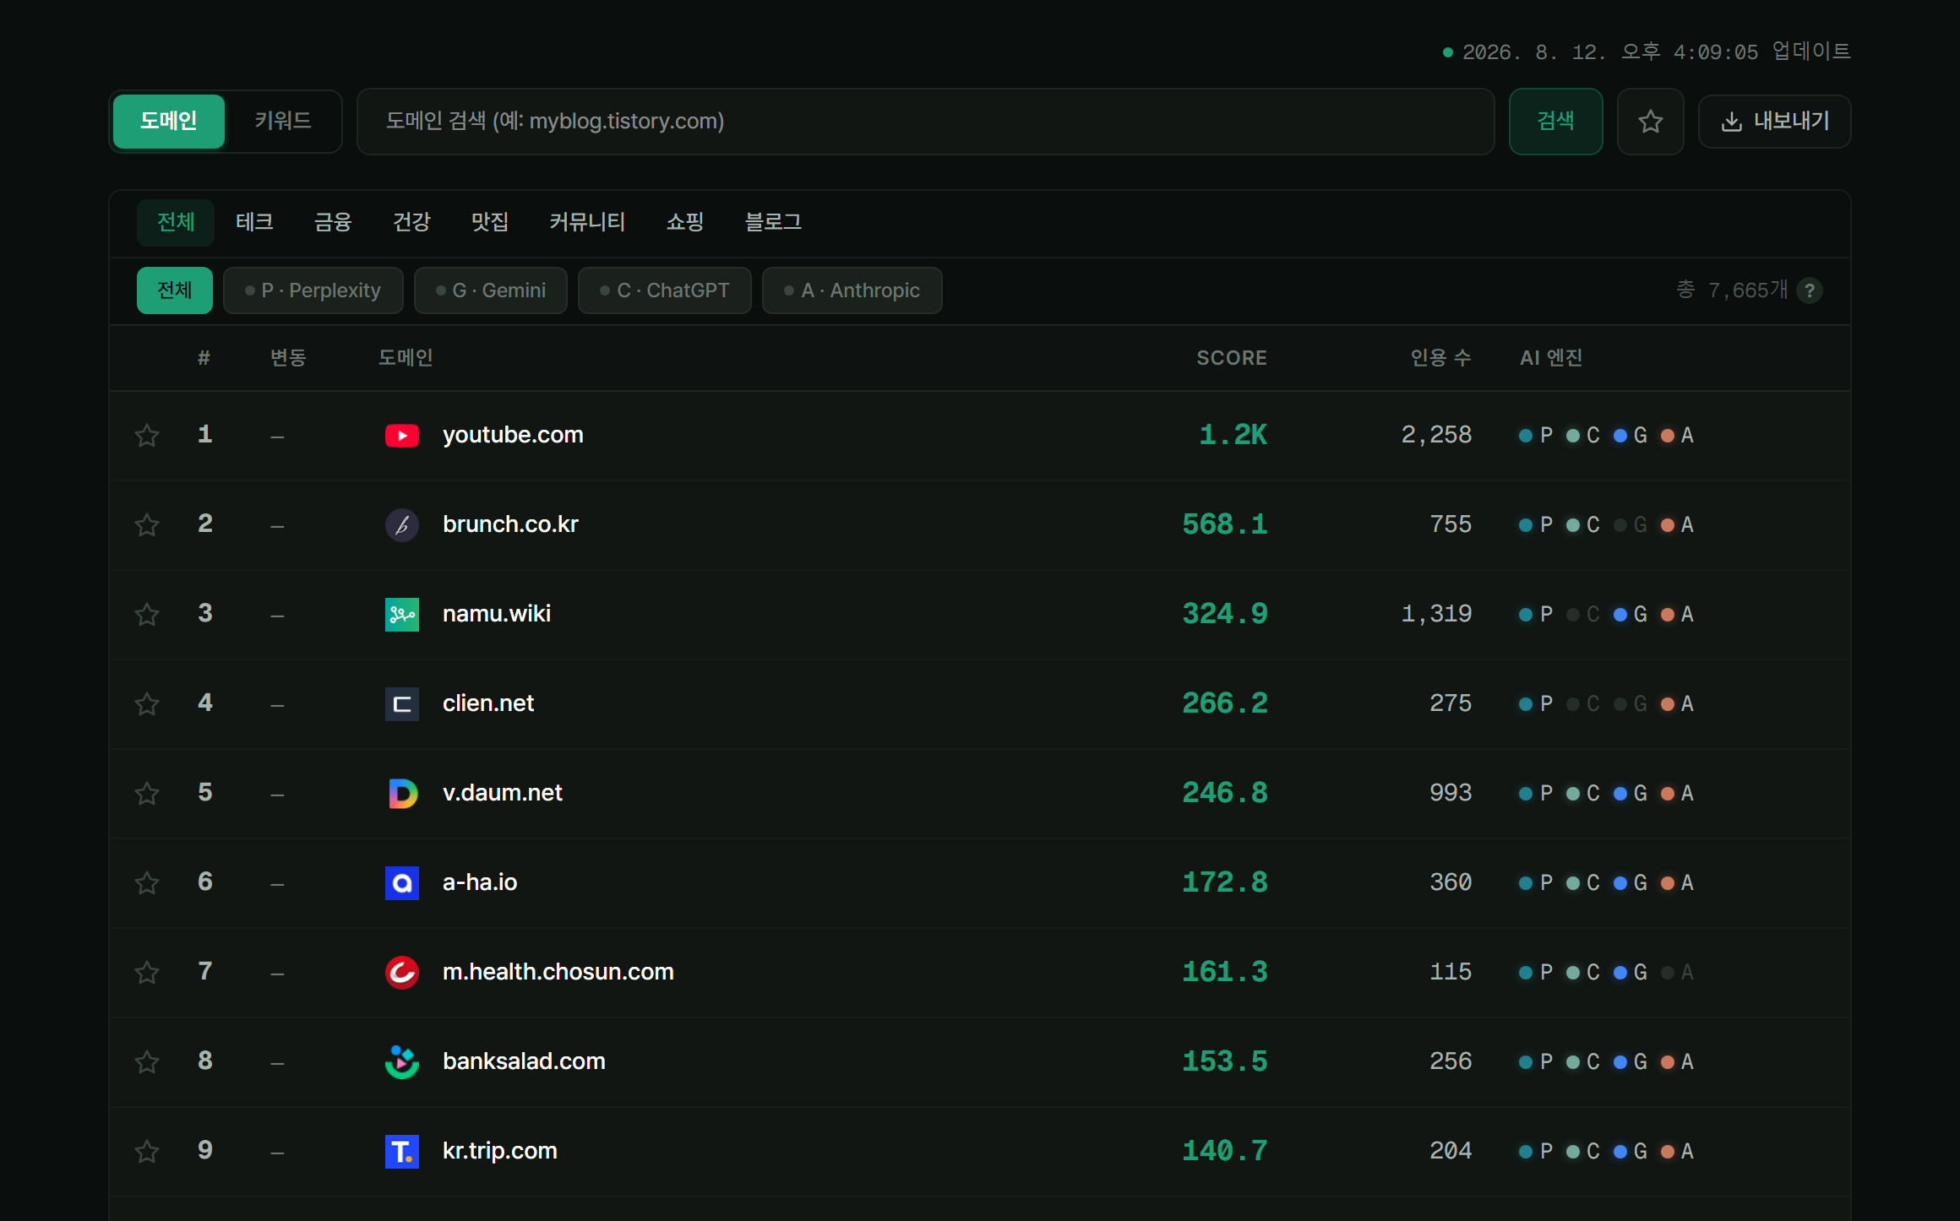The image size is (1960, 1221).
Task: Open the 테크 category tab
Action: [x=254, y=222]
